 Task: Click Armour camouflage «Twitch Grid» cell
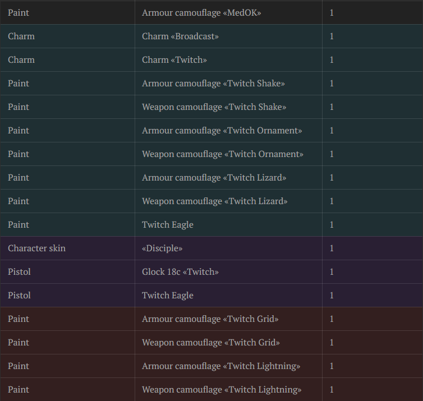228,319
